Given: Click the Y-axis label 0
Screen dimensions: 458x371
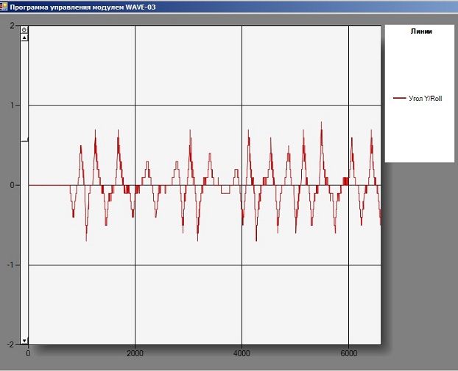Looking at the screenshot, I should [13, 185].
